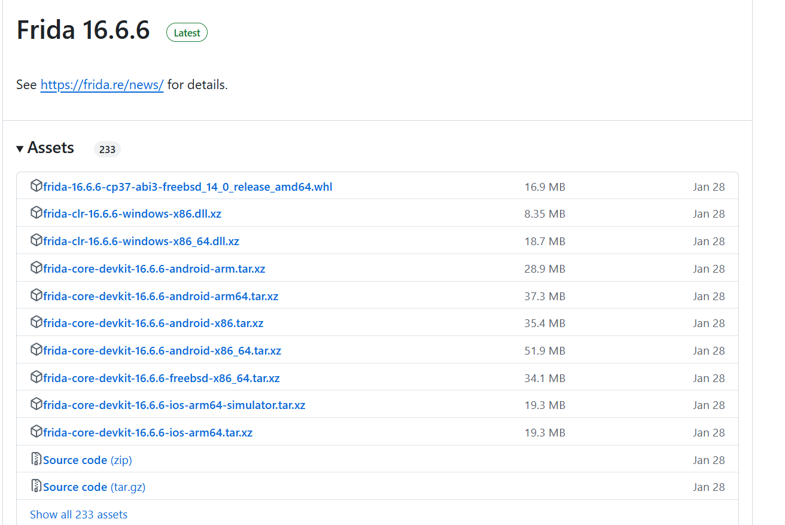Download frida-core-devkit-16.6.6-android-arm64.tar.xz
Image resolution: width=785 pixels, height=525 pixels.
[161, 297]
